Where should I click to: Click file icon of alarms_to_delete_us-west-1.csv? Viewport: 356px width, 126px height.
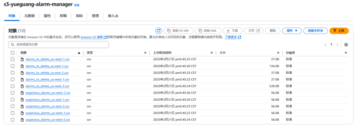(22, 80)
